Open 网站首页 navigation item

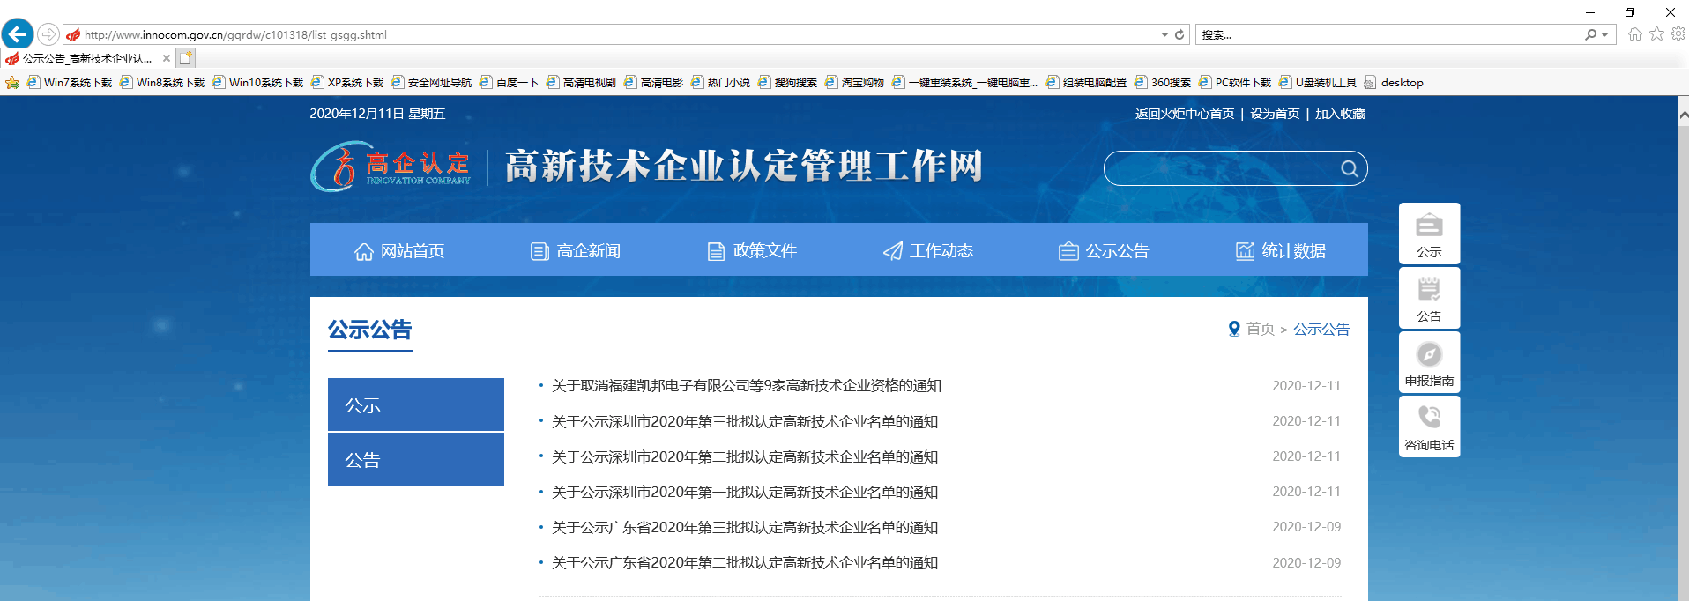point(398,251)
